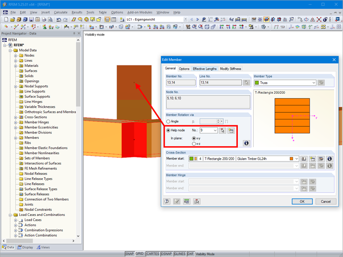Open Help node No. dropdown
Viewport: 343px width, 257px height.
point(215,130)
